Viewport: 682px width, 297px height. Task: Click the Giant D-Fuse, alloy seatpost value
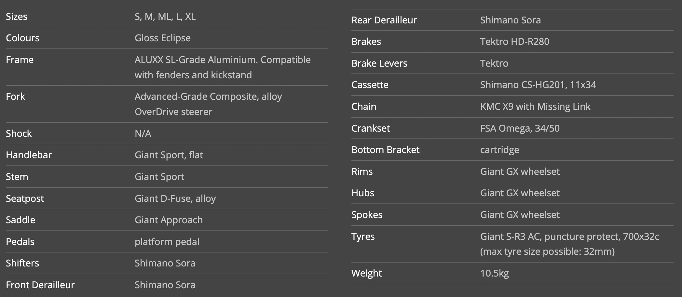pos(175,199)
